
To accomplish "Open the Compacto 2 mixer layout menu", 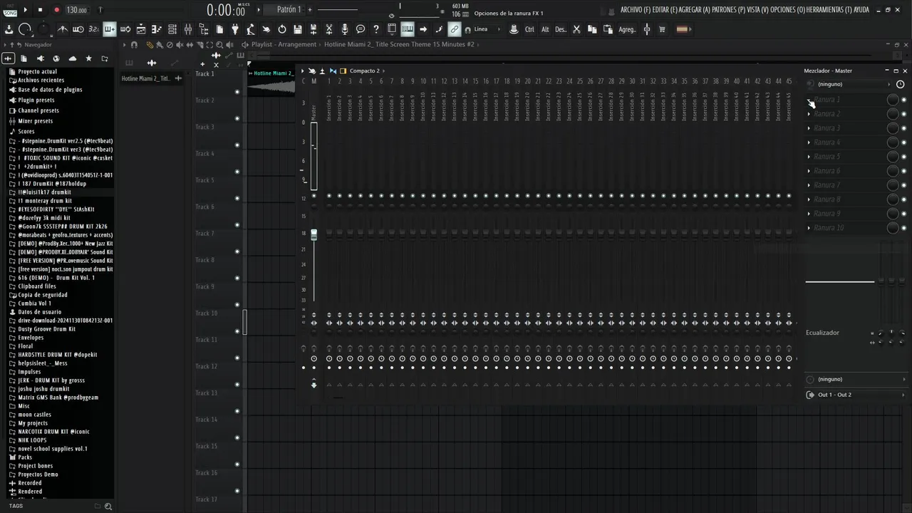I will tap(364, 71).
